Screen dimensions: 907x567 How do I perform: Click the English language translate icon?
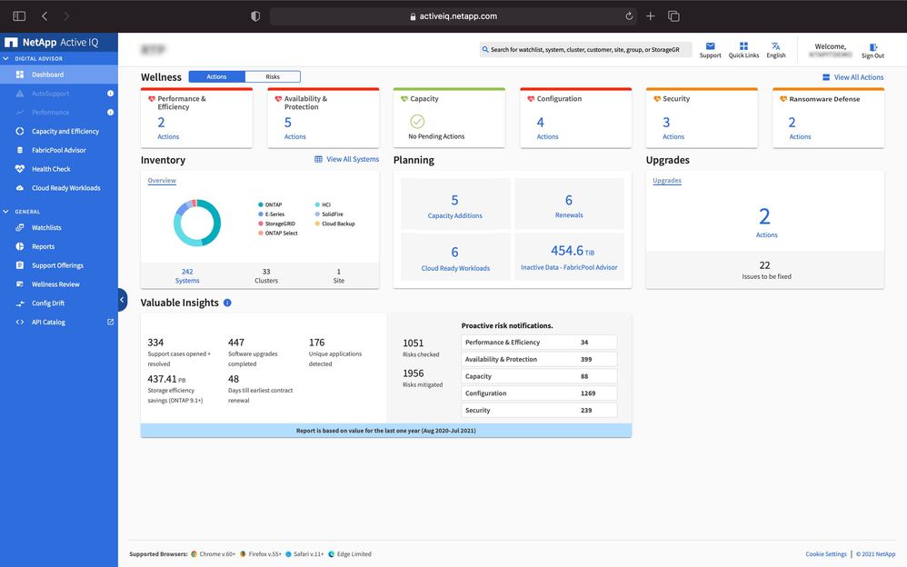tap(775, 46)
